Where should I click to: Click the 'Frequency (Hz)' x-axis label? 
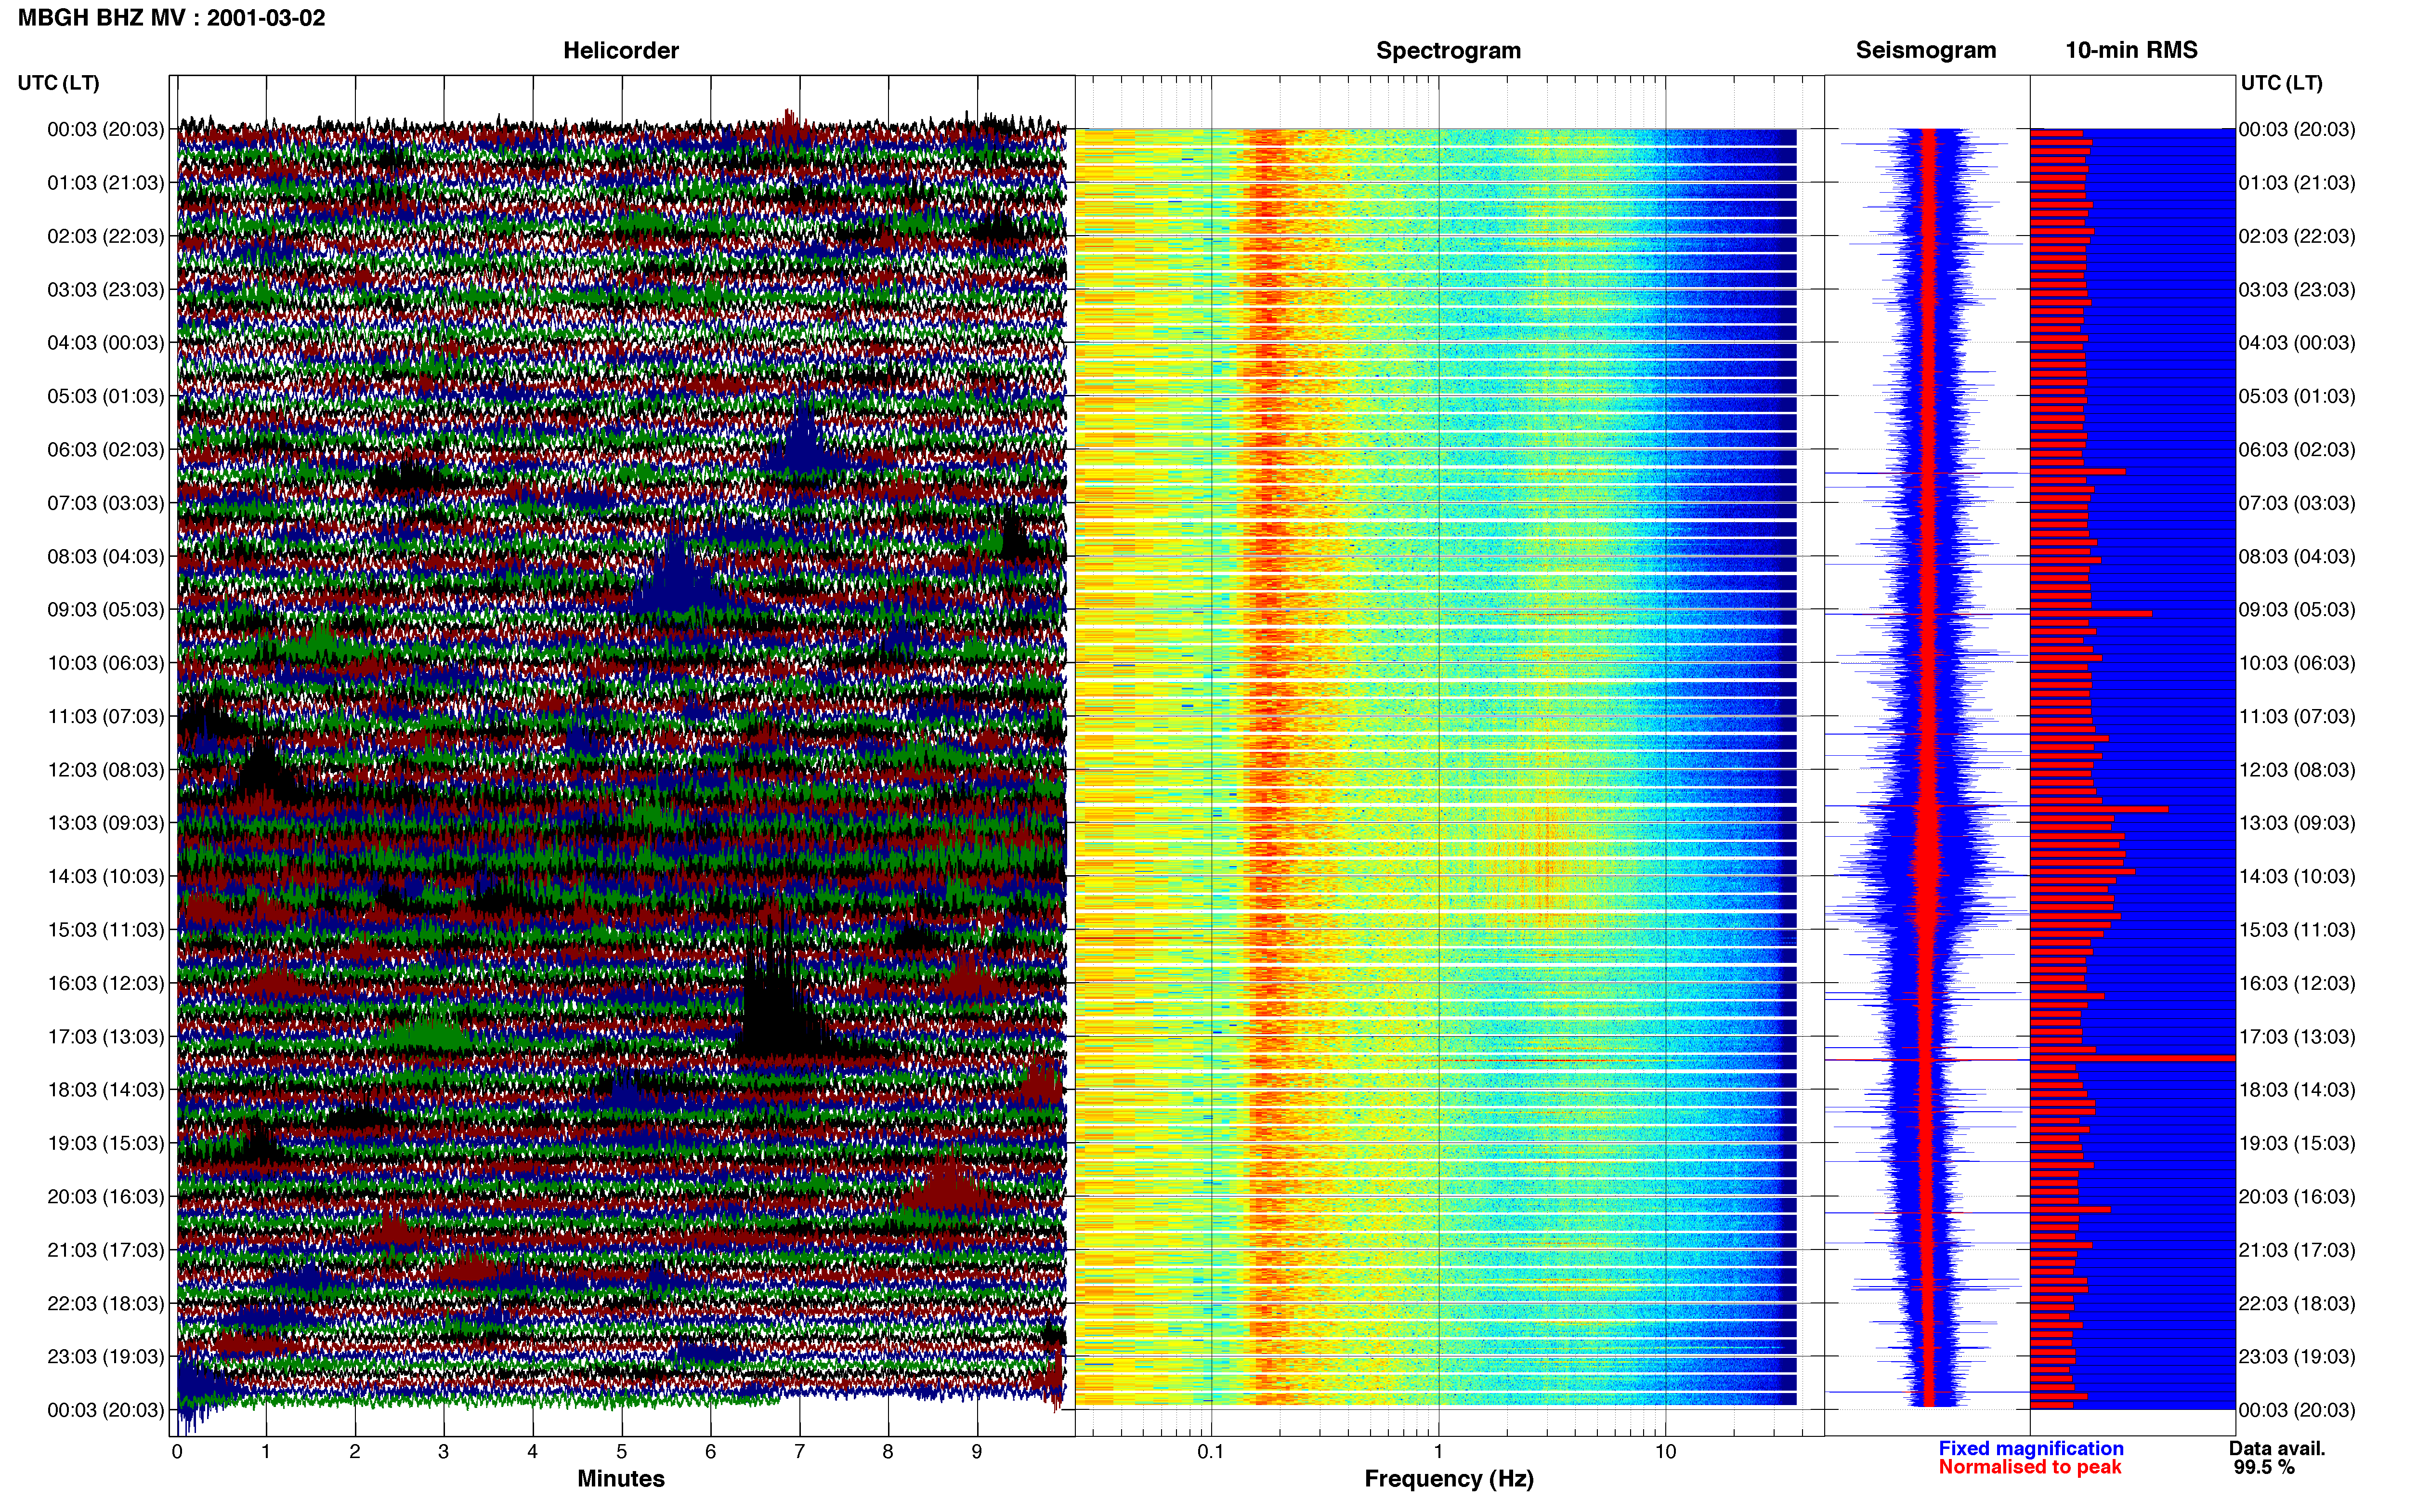click(1449, 1478)
